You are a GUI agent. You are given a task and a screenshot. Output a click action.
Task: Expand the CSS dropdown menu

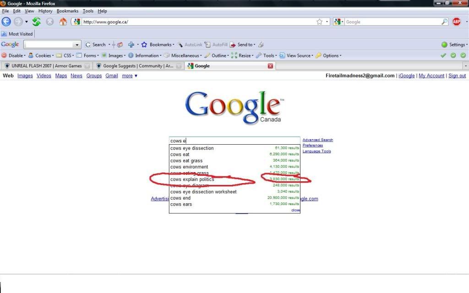[65, 55]
